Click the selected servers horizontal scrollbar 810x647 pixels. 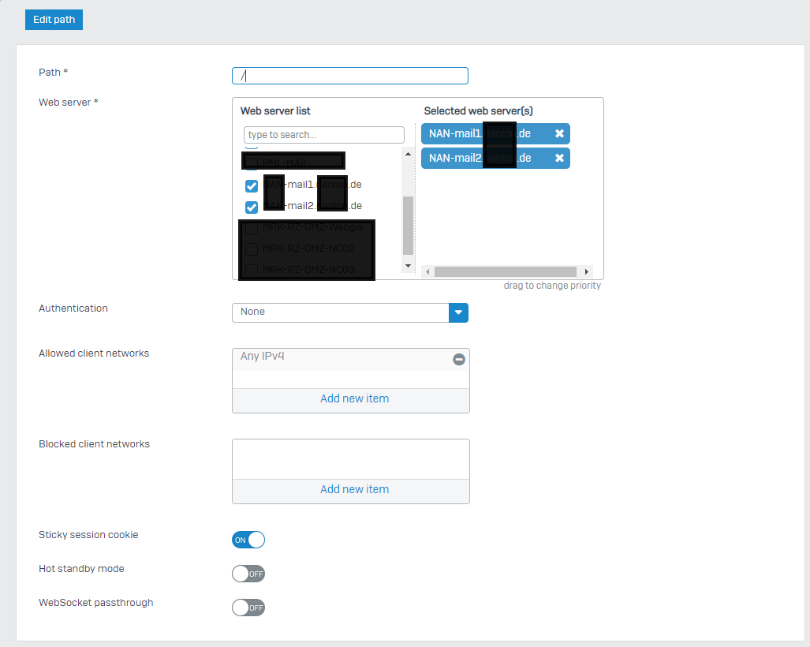[x=506, y=272]
